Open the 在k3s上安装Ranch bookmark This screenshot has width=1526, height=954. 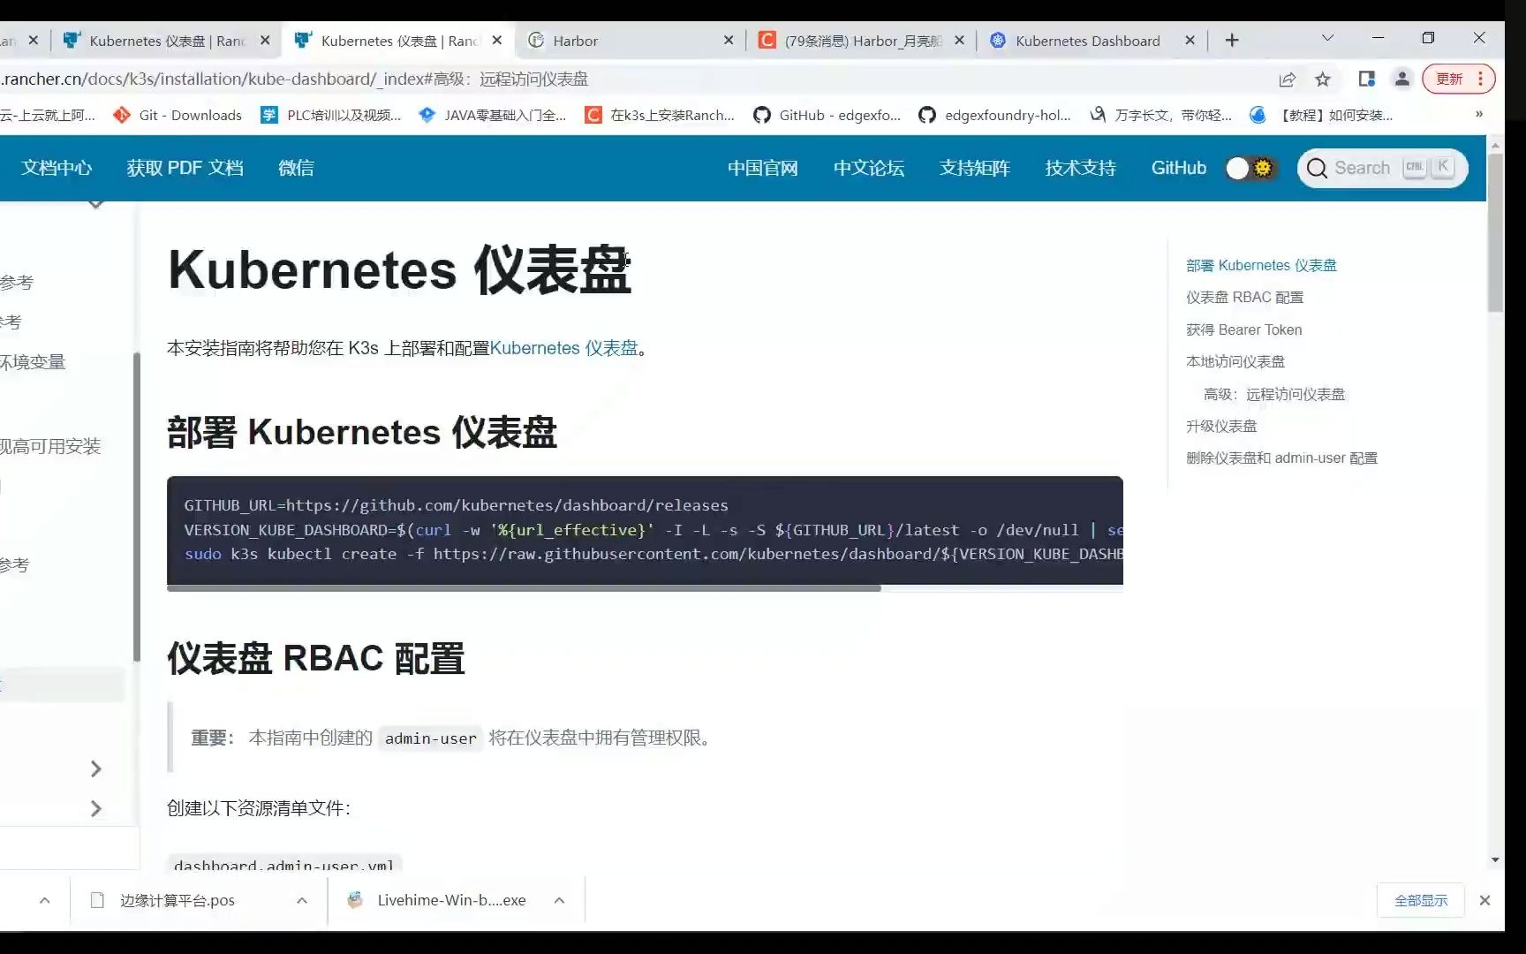click(660, 115)
